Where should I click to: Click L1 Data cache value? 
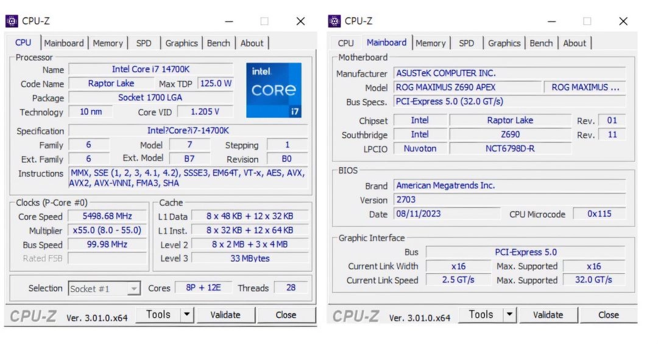(x=250, y=216)
